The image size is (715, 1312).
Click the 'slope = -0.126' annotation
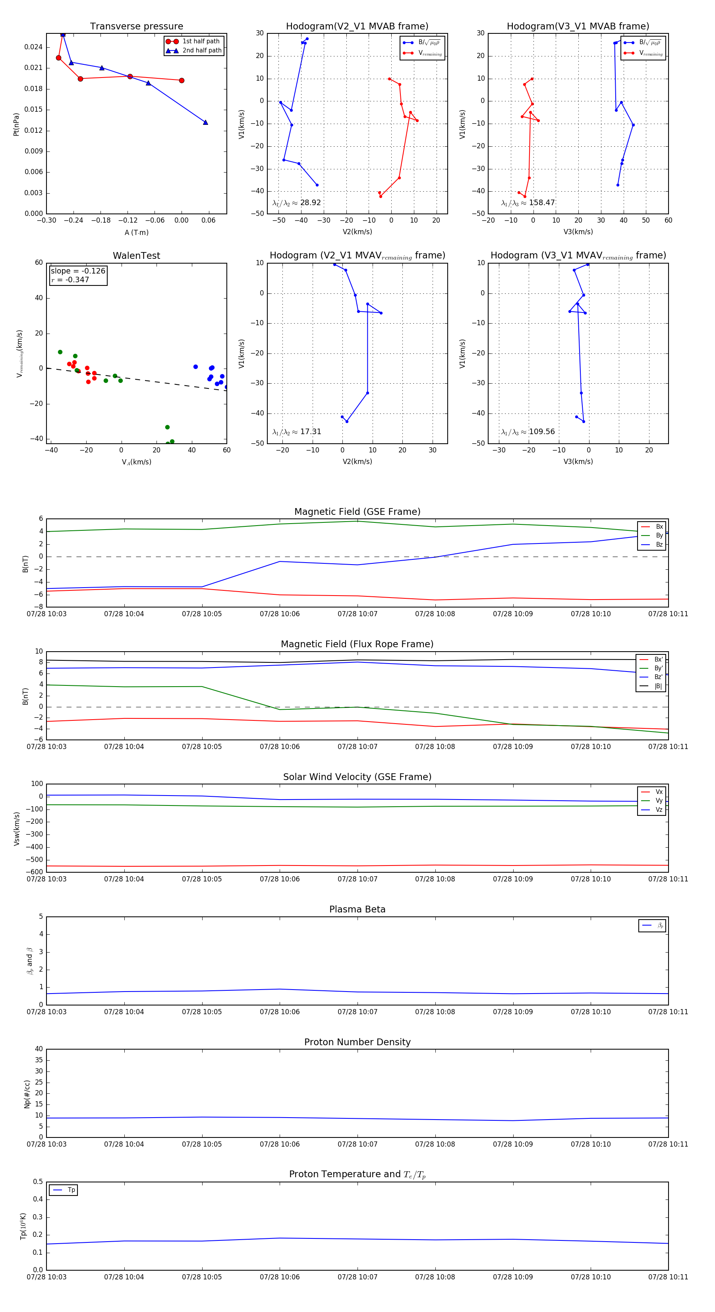coord(78,271)
